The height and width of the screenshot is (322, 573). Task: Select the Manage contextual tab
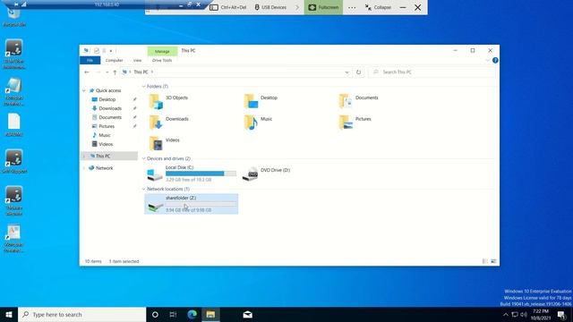click(162, 51)
